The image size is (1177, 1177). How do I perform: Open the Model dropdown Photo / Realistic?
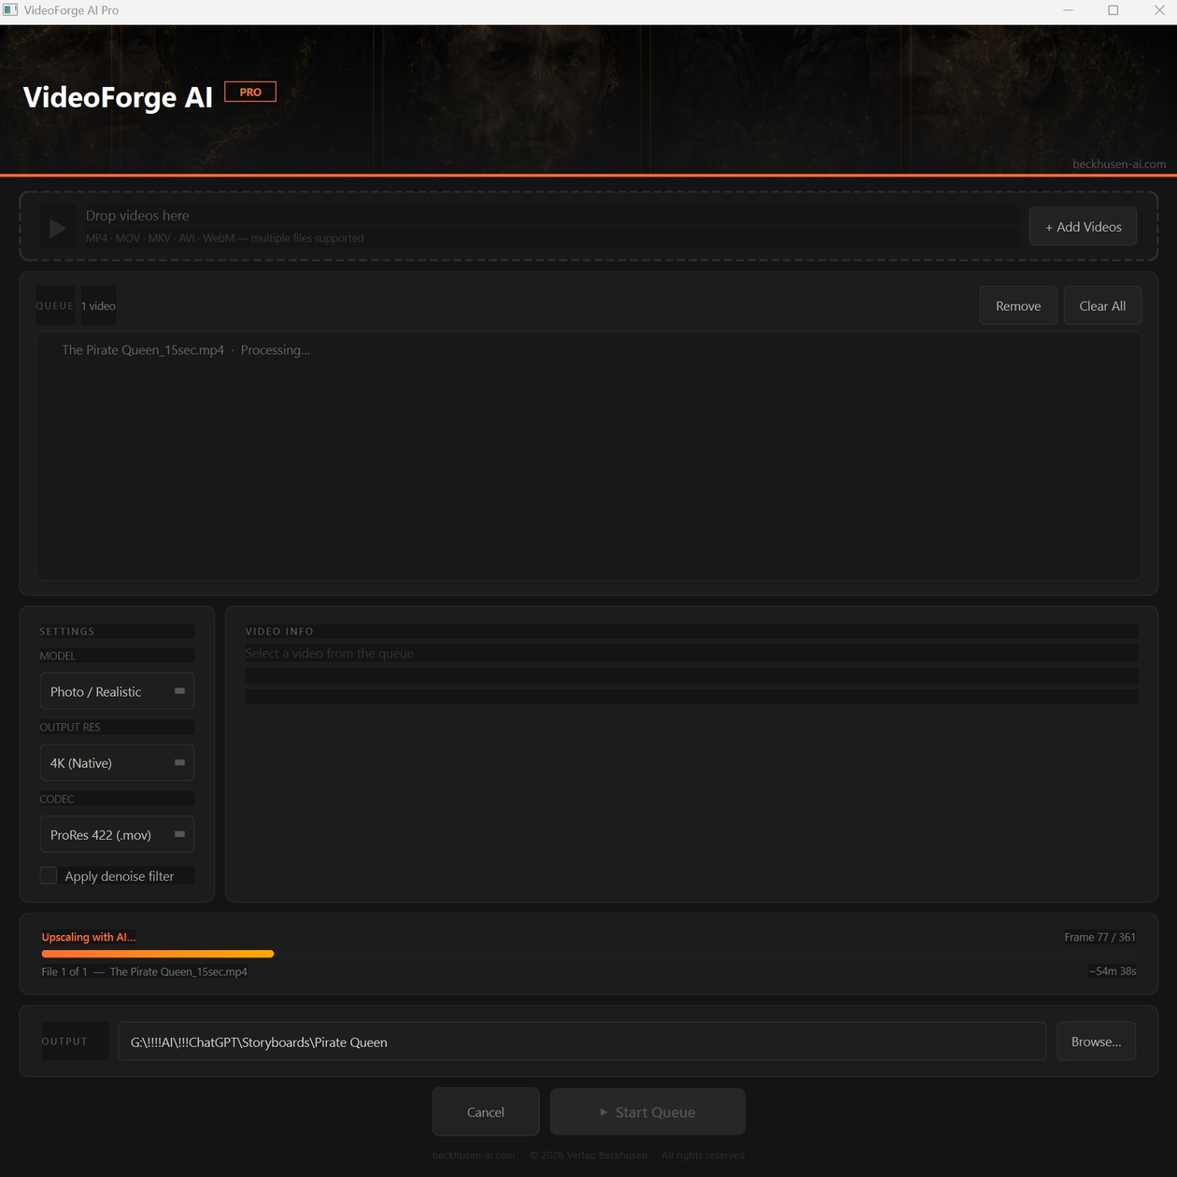pyautogui.click(x=117, y=691)
